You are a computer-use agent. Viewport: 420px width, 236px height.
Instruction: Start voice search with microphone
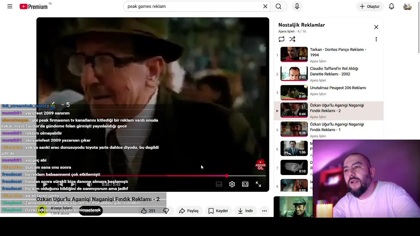297,6
